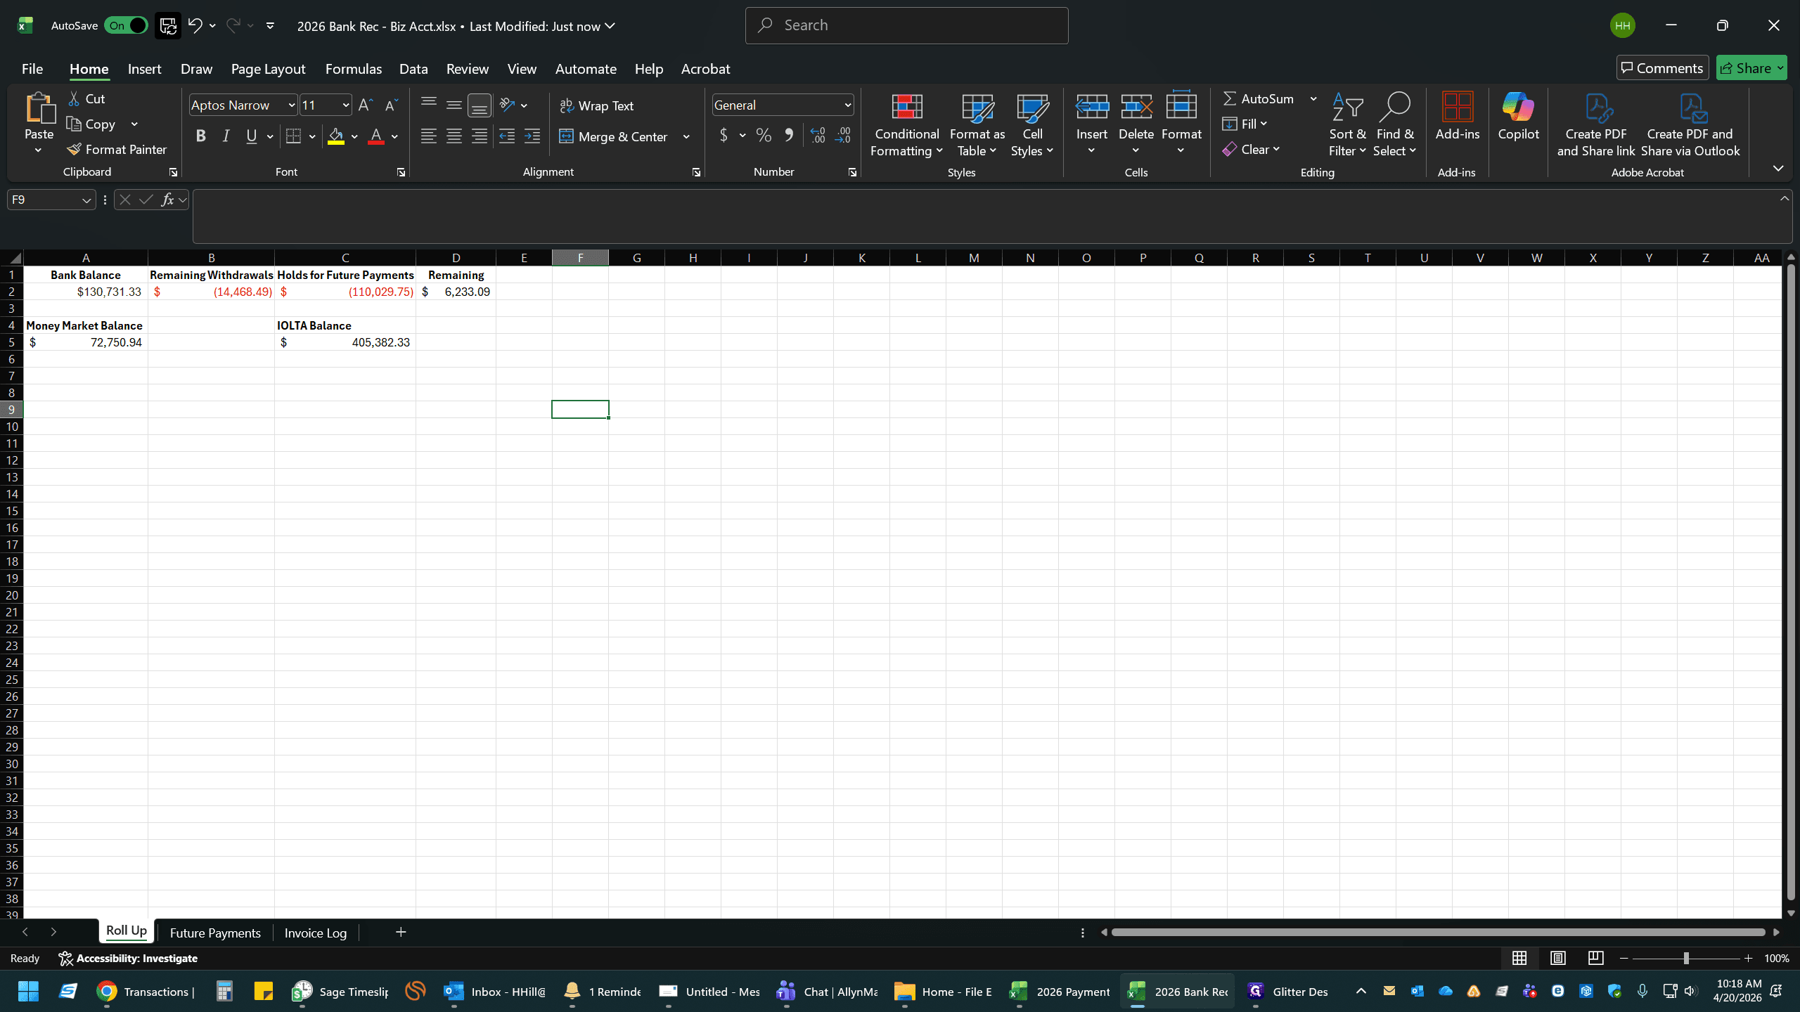Click in the Search box
This screenshot has width=1800, height=1012.
coord(906,25)
